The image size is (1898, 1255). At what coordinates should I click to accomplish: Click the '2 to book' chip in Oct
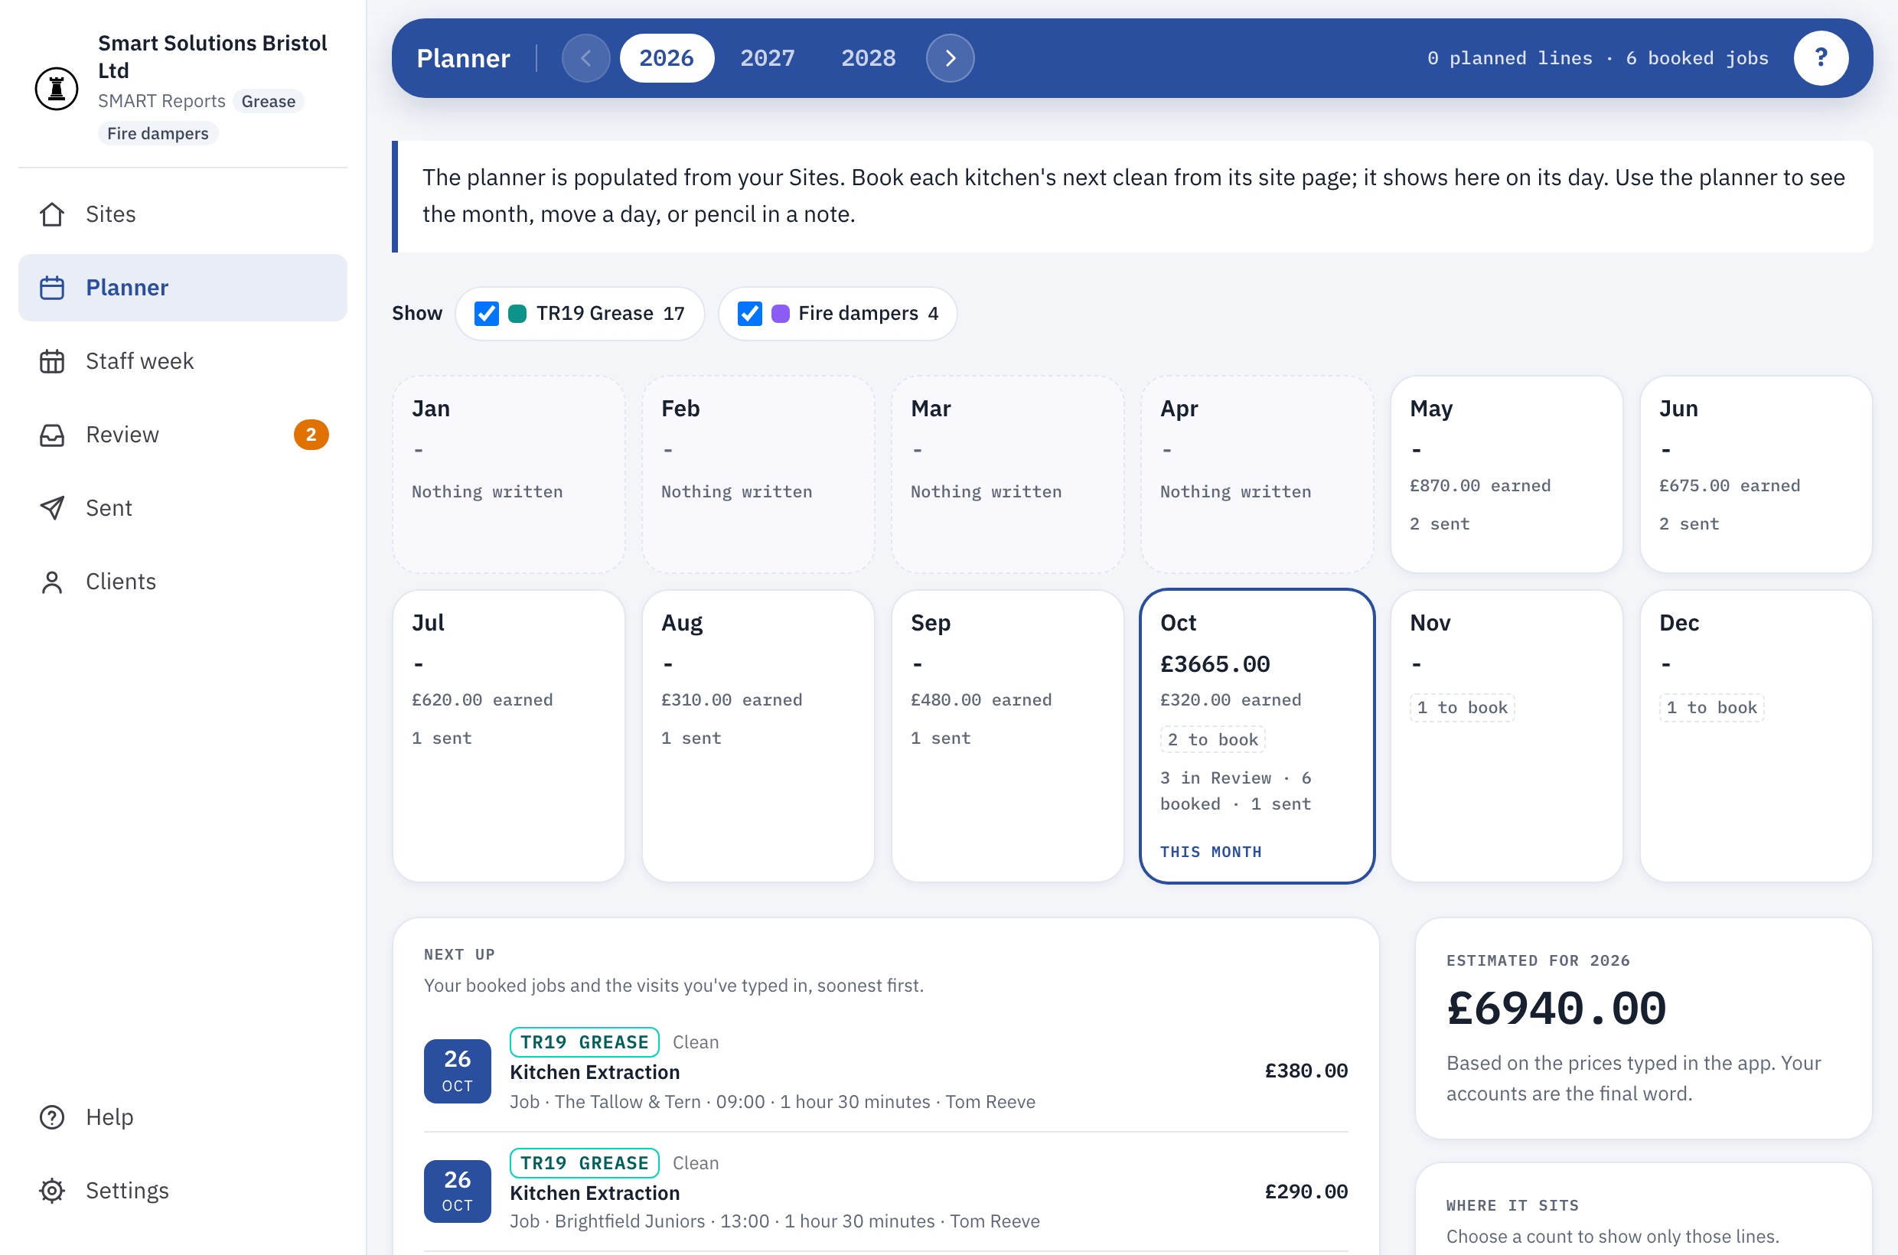(1212, 739)
